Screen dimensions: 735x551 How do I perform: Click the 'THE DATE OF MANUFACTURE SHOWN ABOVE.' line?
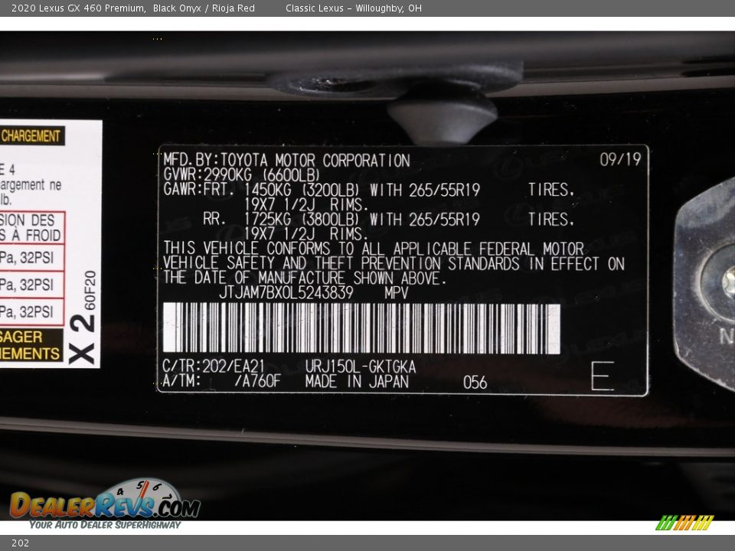click(x=305, y=278)
